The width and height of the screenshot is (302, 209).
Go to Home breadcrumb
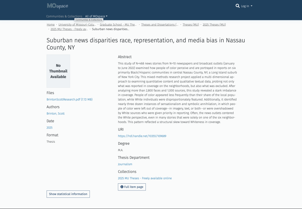coord(50,25)
